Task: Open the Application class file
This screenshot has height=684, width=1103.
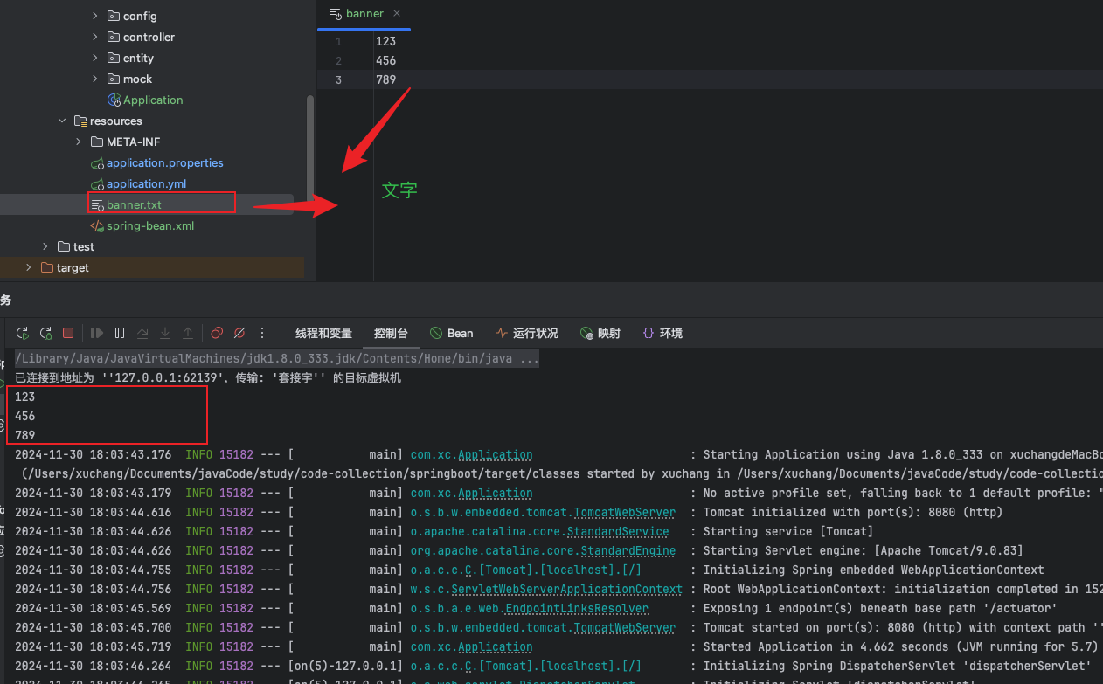Action: tap(153, 100)
